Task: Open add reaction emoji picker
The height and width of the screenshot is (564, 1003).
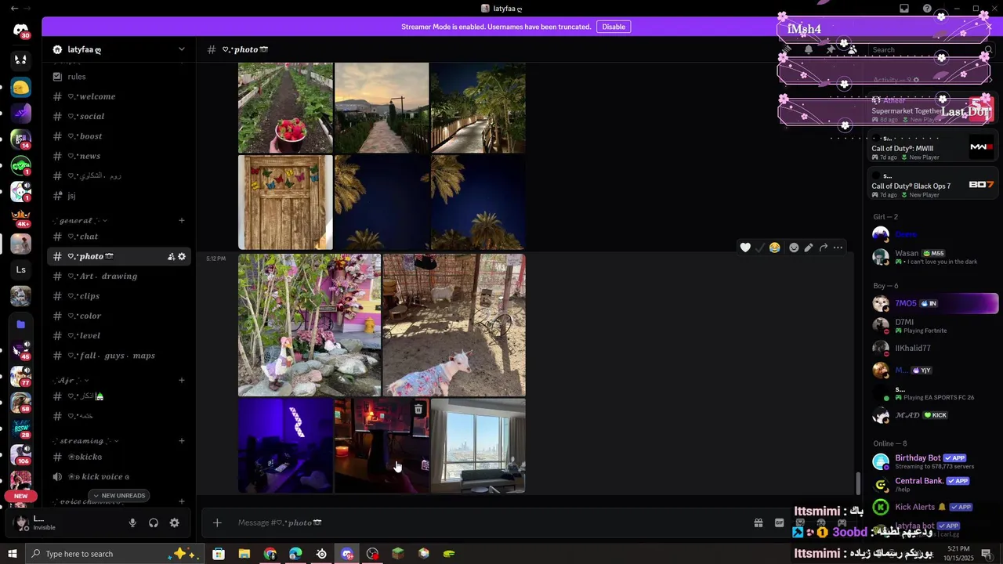Action: pos(794,248)
